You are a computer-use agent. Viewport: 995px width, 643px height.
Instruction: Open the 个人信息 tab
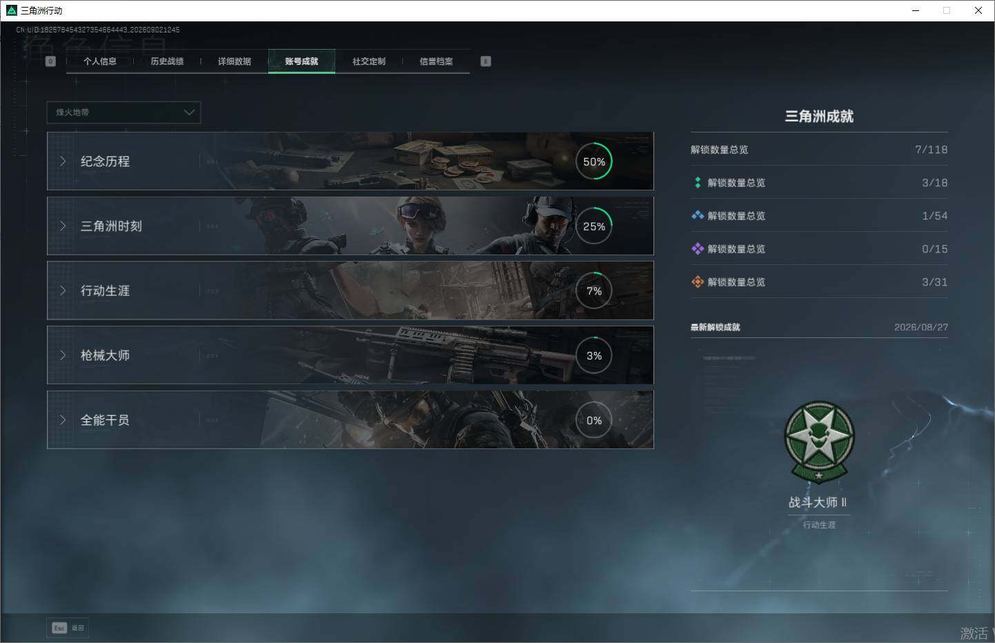(x=100, y=61)
